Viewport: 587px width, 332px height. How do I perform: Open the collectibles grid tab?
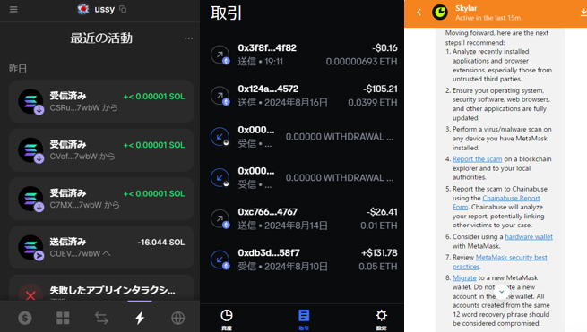[x=63, y=318]
